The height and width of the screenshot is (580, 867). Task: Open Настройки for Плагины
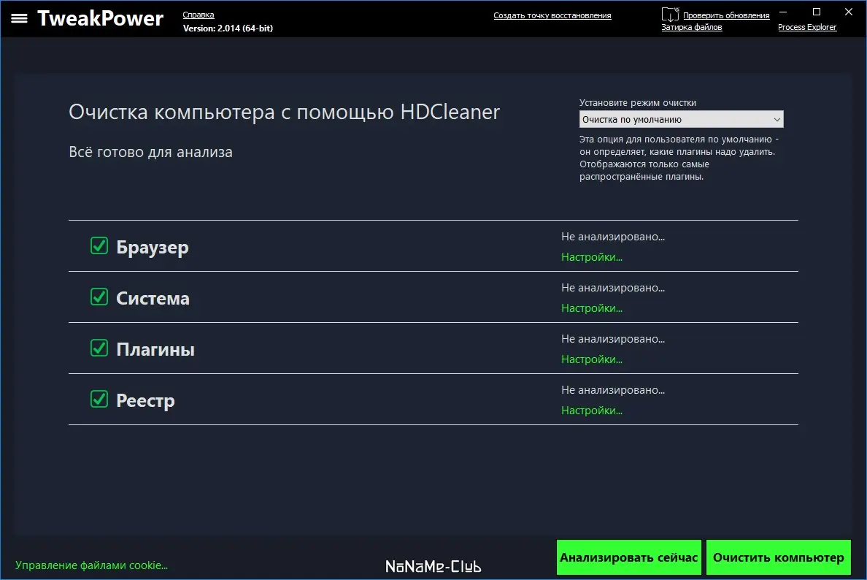click(x=592, y=359)
